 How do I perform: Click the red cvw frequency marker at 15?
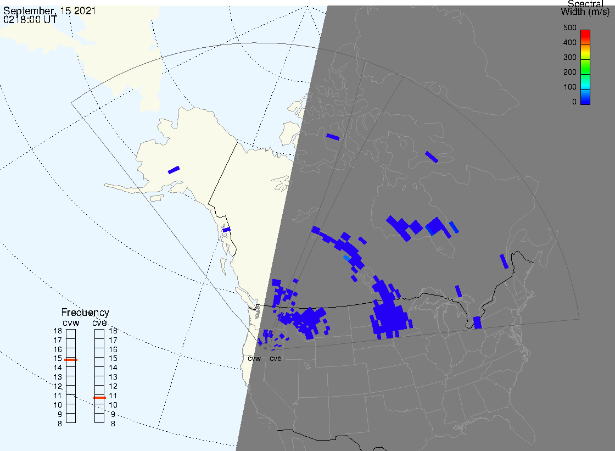click(71, 360)
